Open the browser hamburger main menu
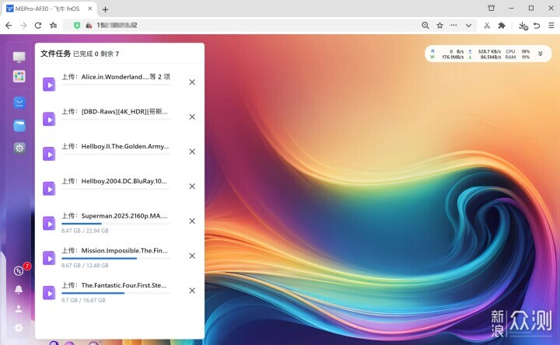This screenshot has height=345, width=560. point(551,26)
